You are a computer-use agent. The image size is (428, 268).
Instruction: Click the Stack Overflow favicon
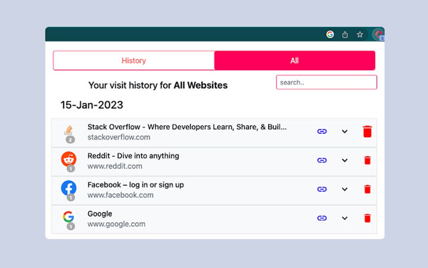click(x=68, y=128)
